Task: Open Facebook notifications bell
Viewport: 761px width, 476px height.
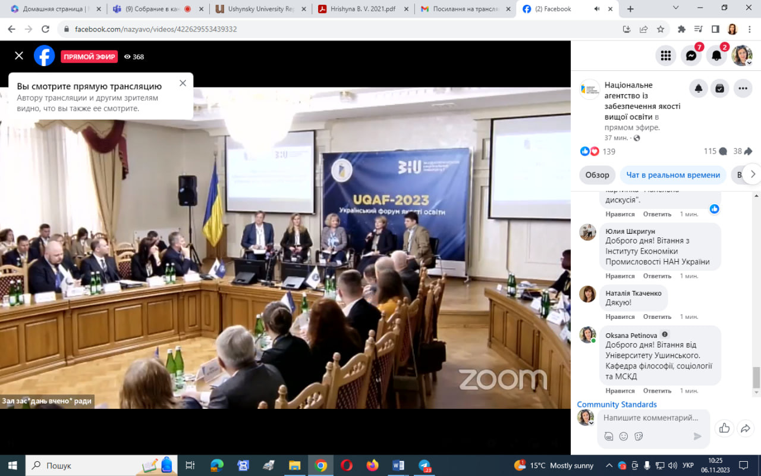Action: [717, 56]
